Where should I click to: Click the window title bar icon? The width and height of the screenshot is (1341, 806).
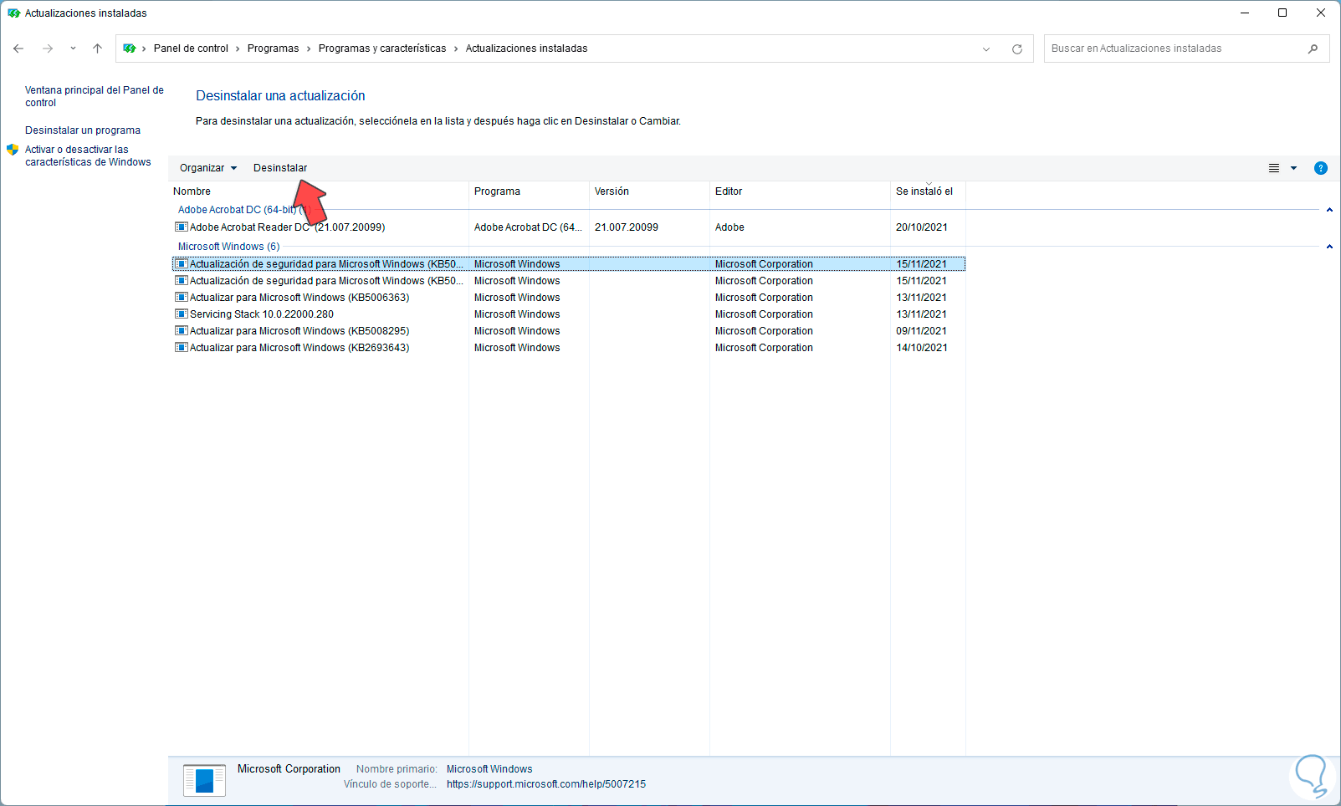pyautogui.click(x=13, y=13)
